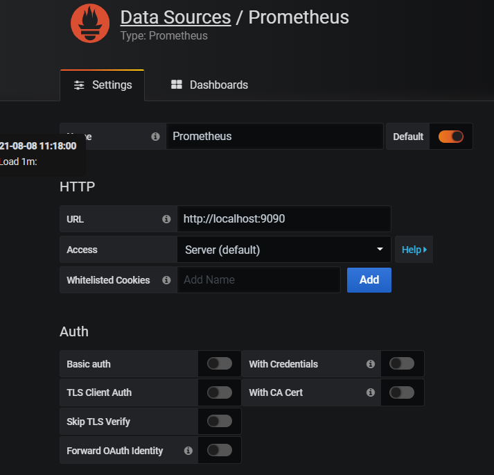
Task: Enable the Skip TLS Verify switch
Action: coord(220,421)
